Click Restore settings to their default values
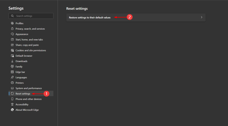Screen dimensions: 228x126 click(90, 18)
